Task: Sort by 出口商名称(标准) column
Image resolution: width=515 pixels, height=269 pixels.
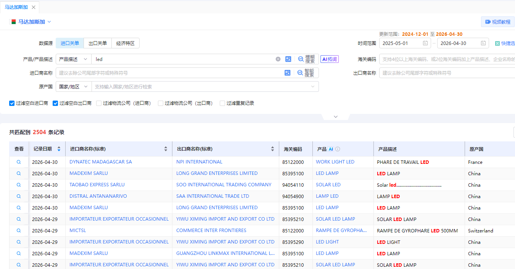Action: pyautogui.click(x=272, y=149)
